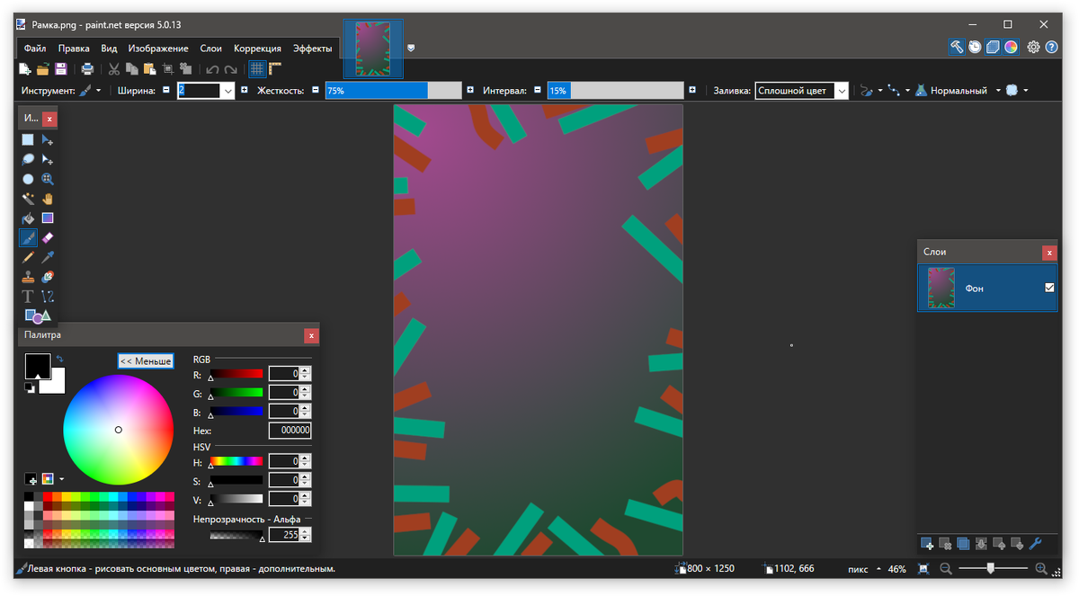Viewport: 1079px width, 596px height.
Task: Select the Zoom magnifier tool
Action: [48, 179]
